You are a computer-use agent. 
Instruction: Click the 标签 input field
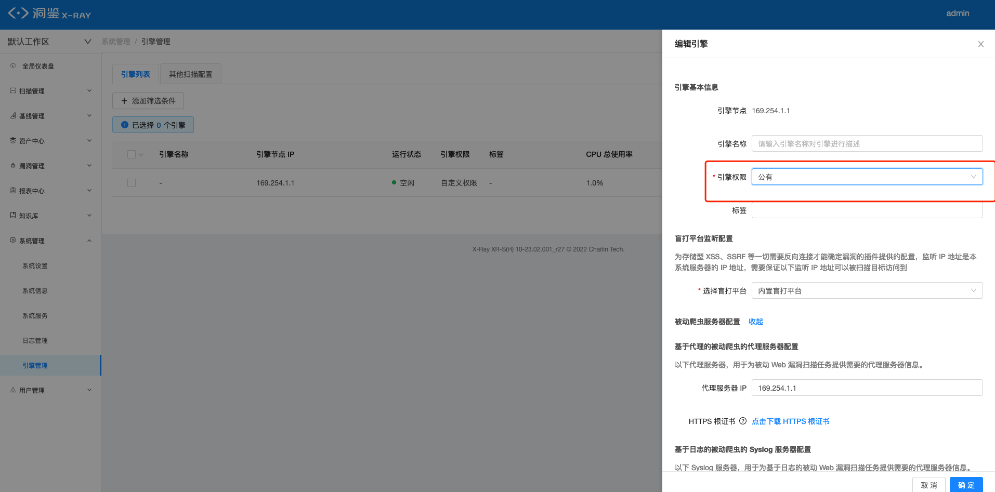pos(867,210)
